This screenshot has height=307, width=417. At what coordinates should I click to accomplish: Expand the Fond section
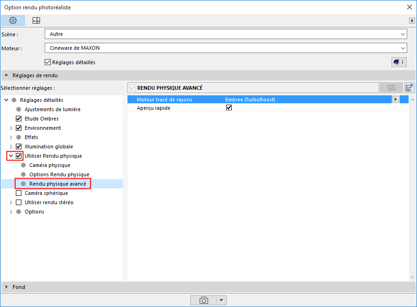(7, 287)
